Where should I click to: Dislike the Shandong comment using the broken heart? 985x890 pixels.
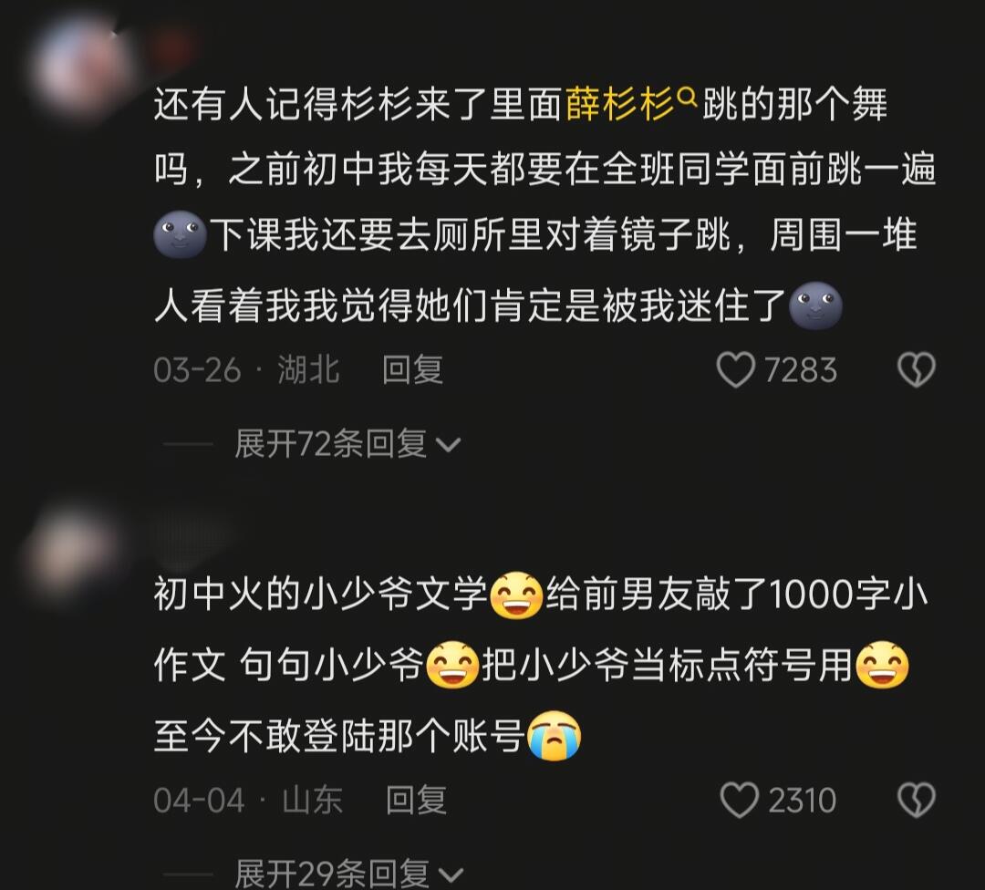click(916, 801)
